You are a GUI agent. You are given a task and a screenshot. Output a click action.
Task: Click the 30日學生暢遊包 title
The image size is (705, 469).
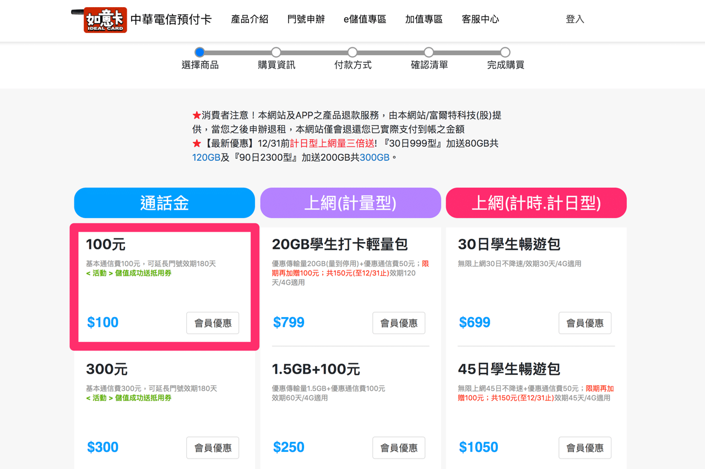pyautogui.click(x=509, y=244)
